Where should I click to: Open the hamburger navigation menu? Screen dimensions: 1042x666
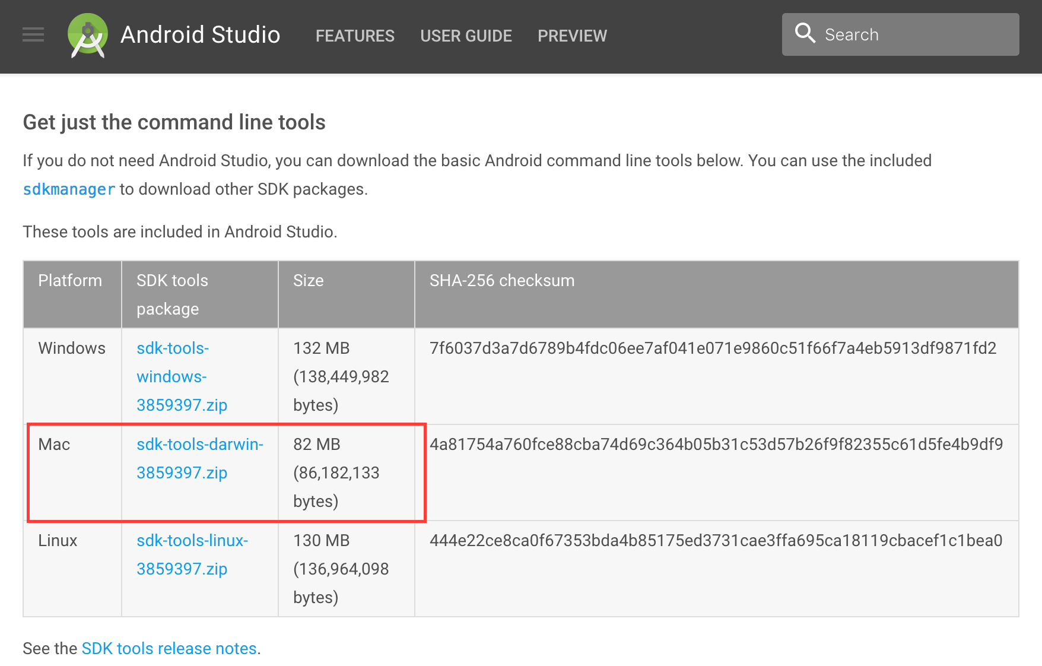tap(33, 35)
